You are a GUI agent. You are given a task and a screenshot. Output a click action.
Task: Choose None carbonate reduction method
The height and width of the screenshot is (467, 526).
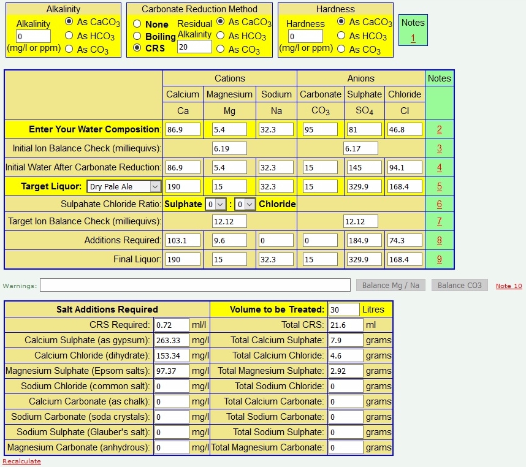[x=137, y=24]
